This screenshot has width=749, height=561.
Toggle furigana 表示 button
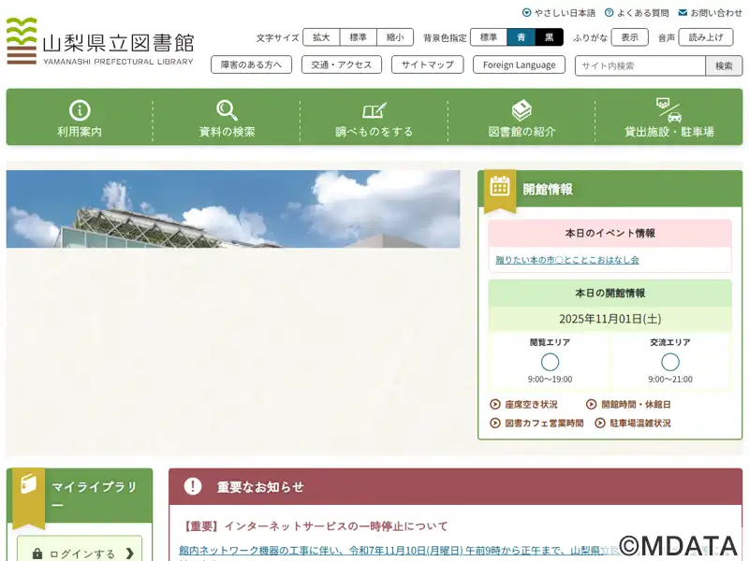pos(629,37)
